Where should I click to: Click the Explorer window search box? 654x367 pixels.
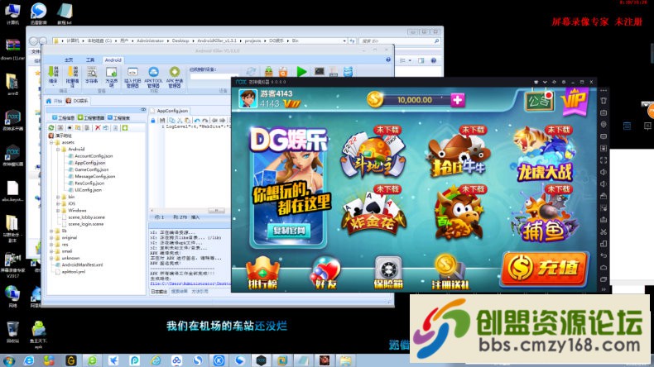tap(399, 41)
